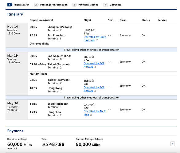Click step 3 number badge
180x153 pixels.
pyautogui.click(x=74, y=5)
